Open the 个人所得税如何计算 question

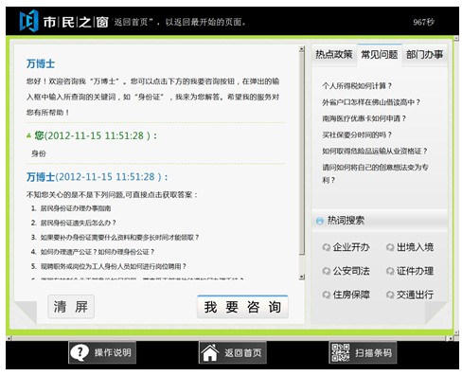click(x=357, y=86)
